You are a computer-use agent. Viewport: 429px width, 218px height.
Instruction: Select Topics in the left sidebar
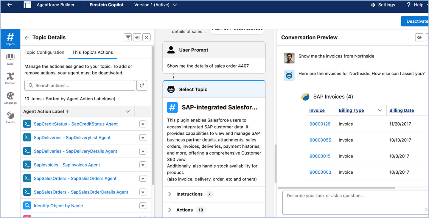[10, 39]
